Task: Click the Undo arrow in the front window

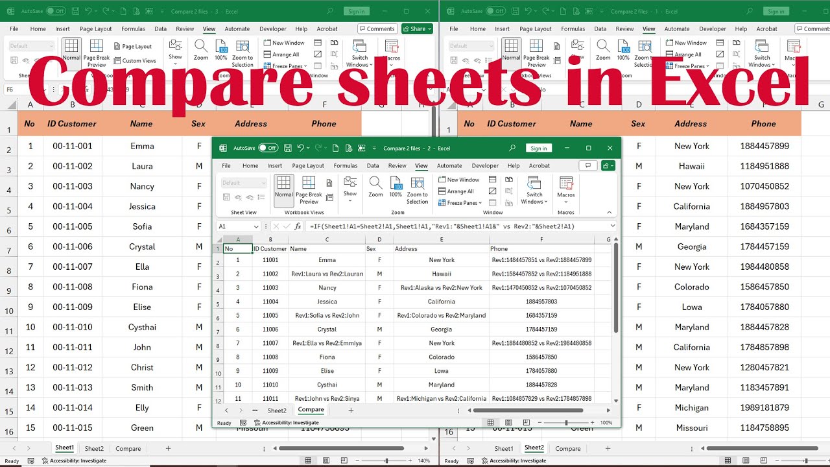Action: [x=300, y=148]
